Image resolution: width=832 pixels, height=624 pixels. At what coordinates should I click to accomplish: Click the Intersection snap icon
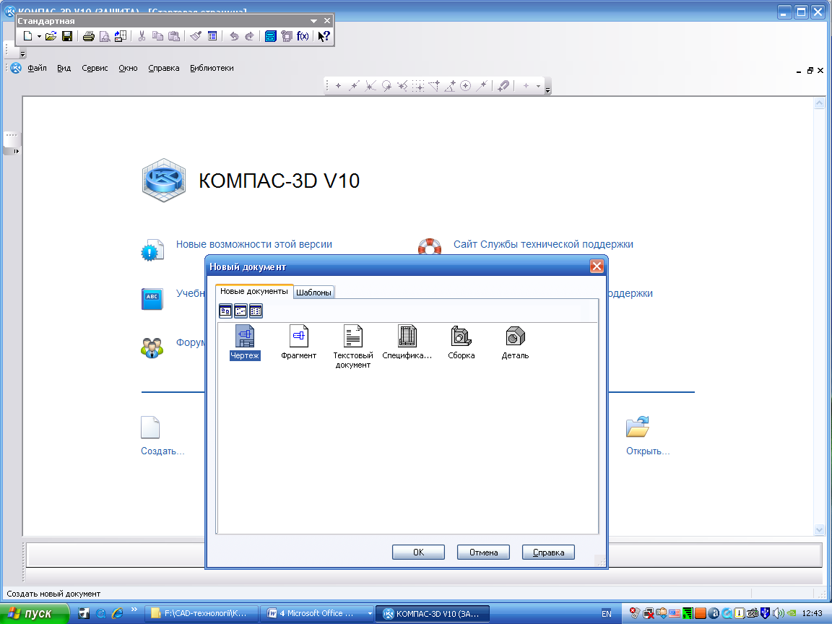[370, 85]
